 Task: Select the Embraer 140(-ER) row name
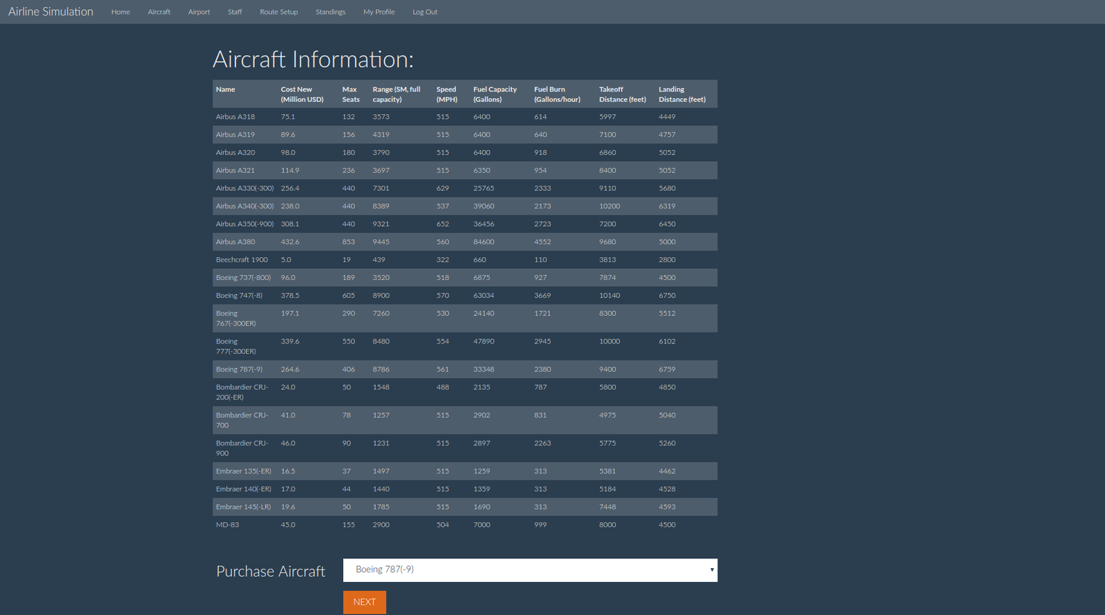click(244, 489)
